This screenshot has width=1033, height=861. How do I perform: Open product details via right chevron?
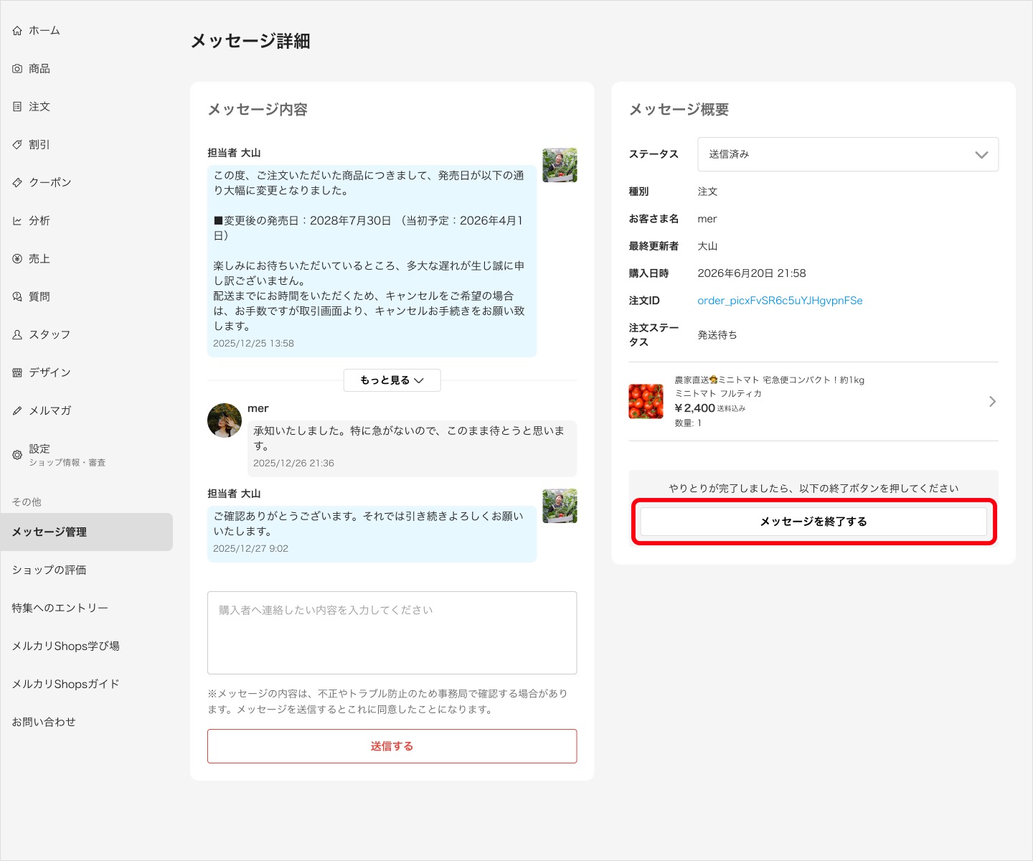click(992, 402)
